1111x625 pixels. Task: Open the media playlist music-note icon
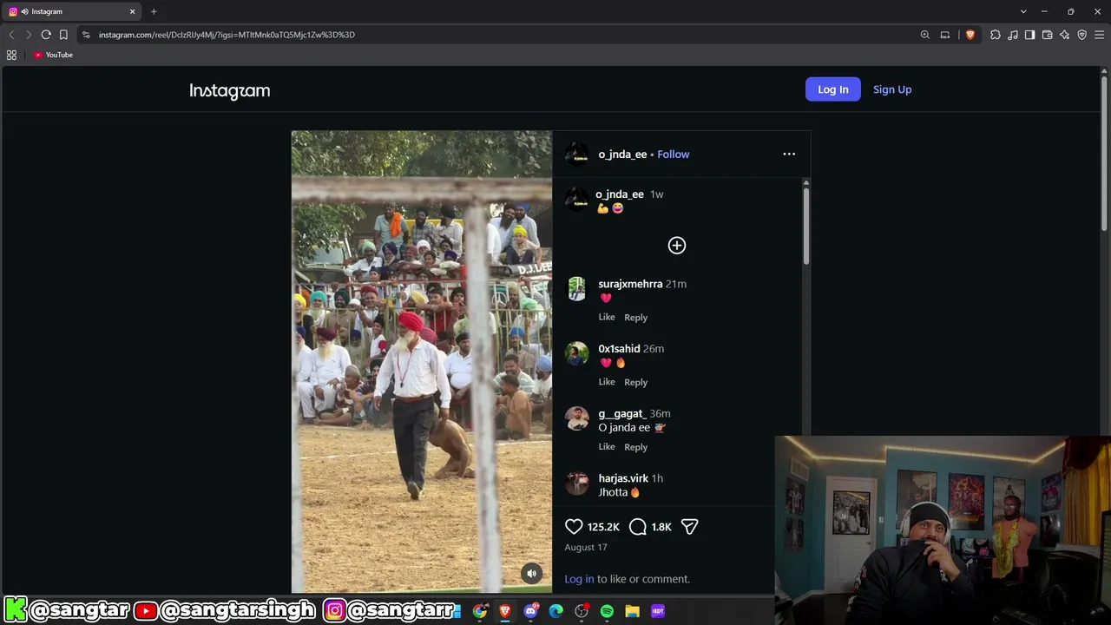pos(1013,35)
